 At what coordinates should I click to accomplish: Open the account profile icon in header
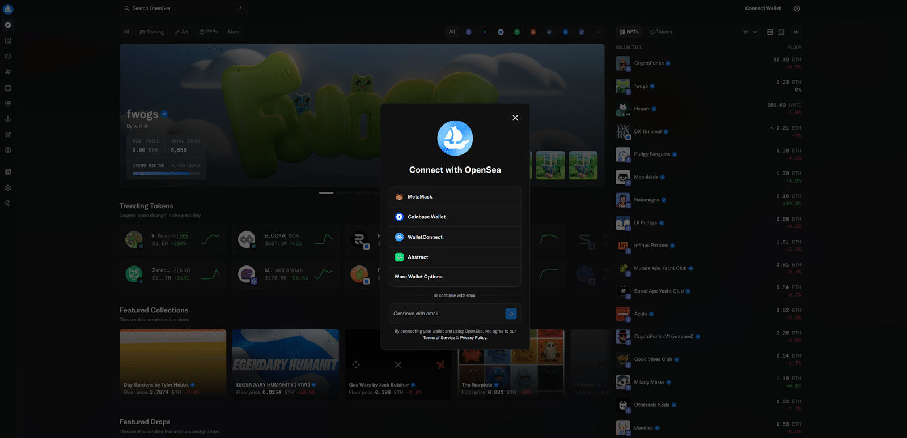797,8
